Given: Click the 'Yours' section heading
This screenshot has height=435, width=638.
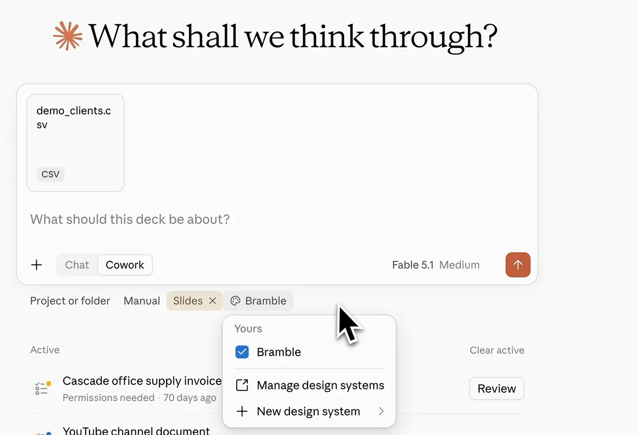Looking at the screenshot, I should [x=248, y=329].
